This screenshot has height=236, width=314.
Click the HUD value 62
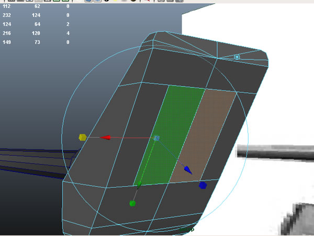pyautogui.click(x=37, y=6)
